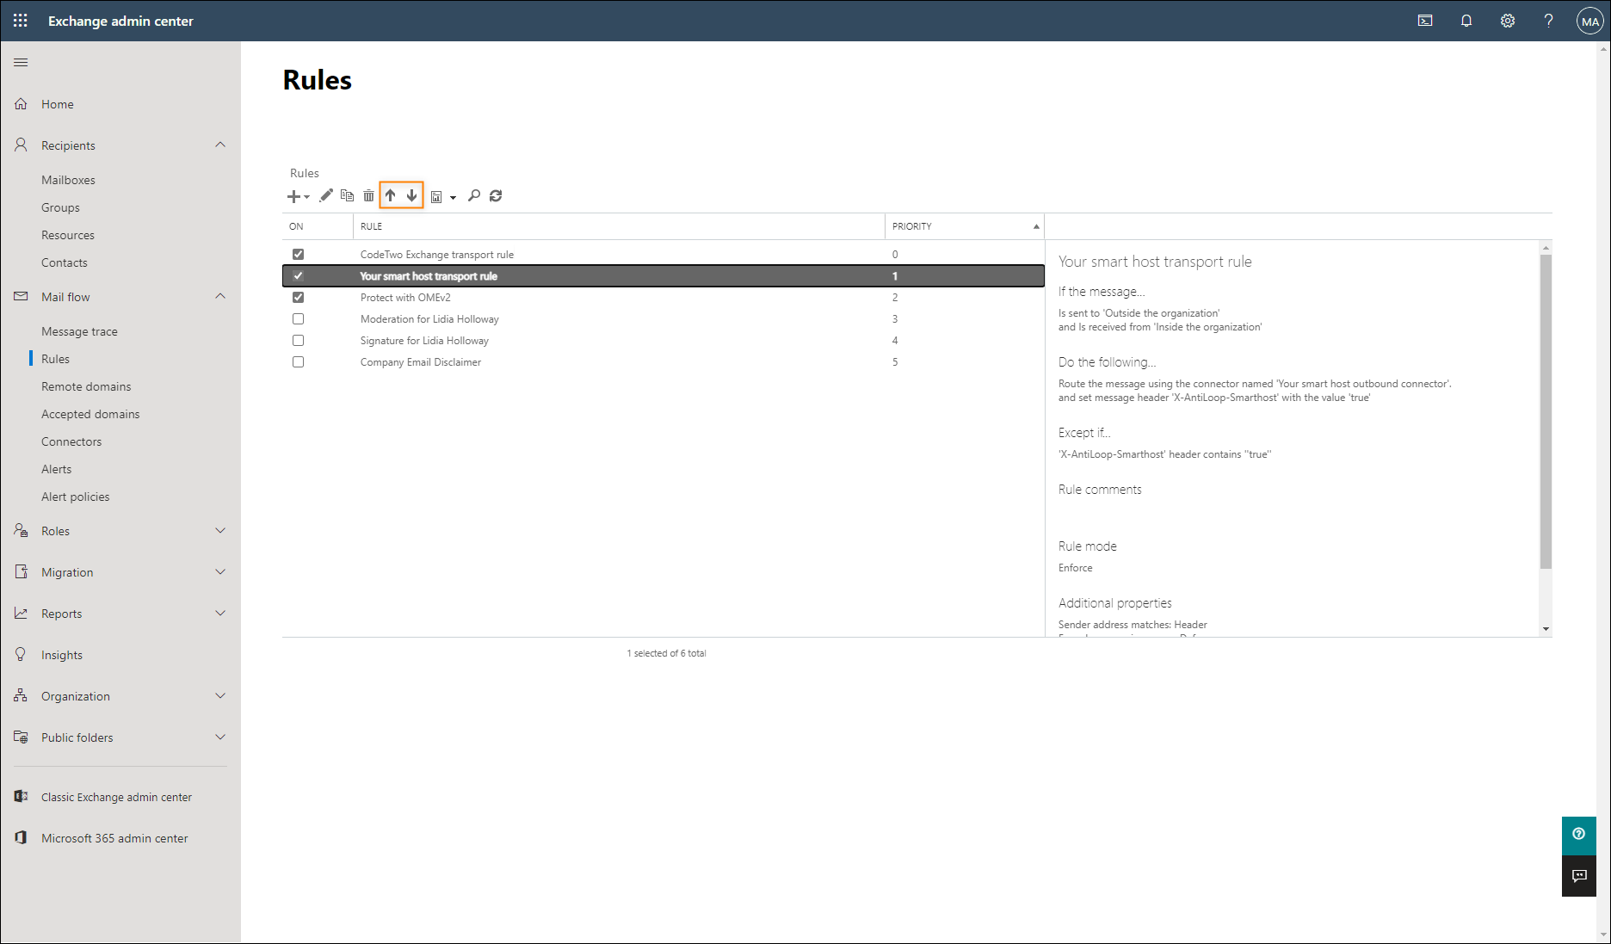Screen dimensions: 1611x944
Task: Open the Connectors page
Action: click(x=71, y=441)
